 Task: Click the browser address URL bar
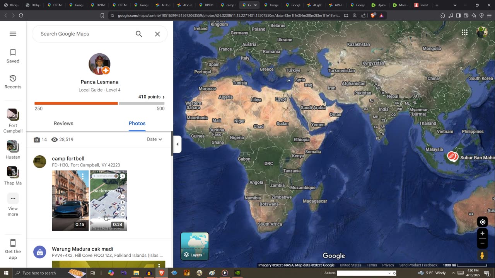click(229, 15)
